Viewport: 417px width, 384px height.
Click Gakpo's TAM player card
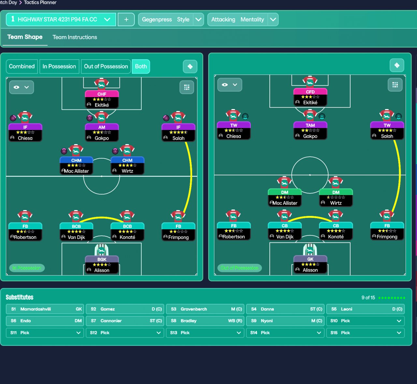[310, 131]
